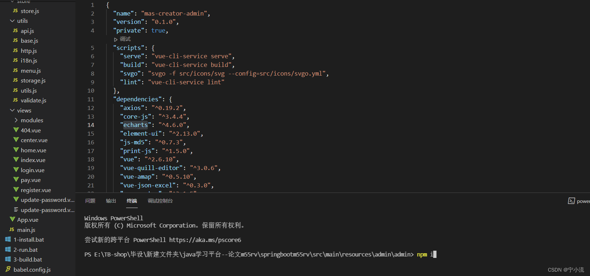Screen dimensions: 590x276
Task: Open the first update-password.v... Vue file
Action: click(x=47, y=200)
